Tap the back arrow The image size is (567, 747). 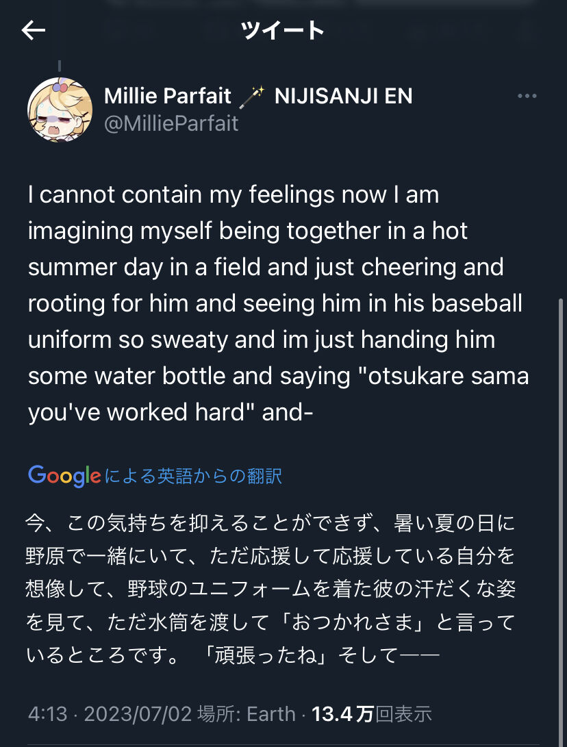[x=33, y=30]
